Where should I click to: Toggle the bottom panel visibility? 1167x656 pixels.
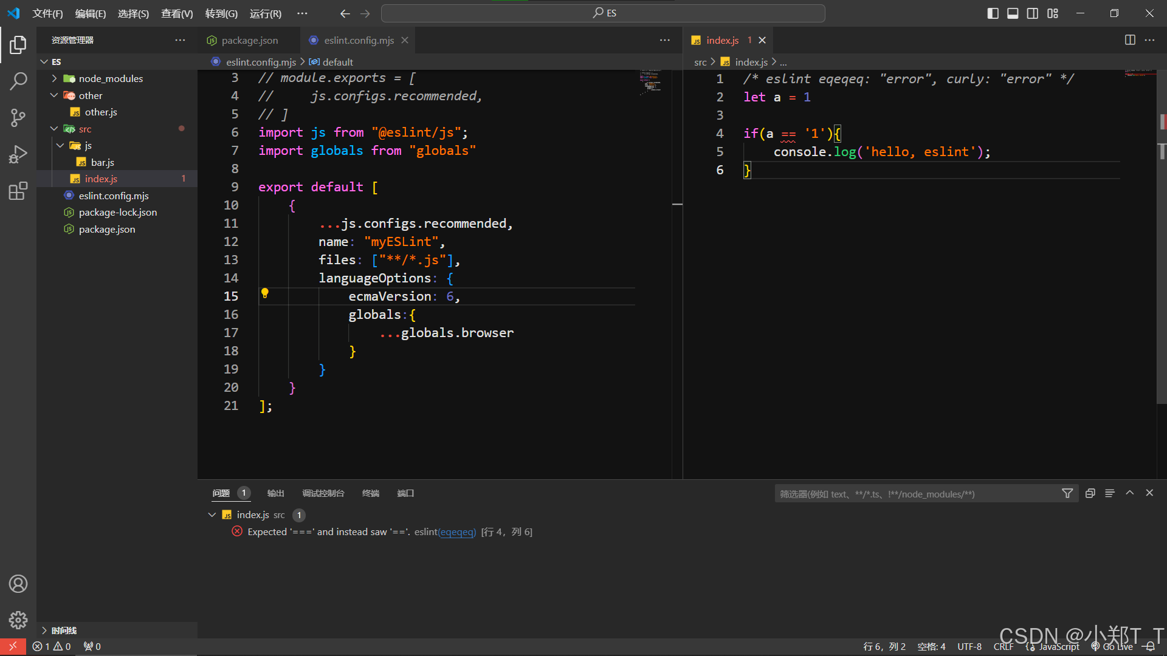coord(1013,13)
